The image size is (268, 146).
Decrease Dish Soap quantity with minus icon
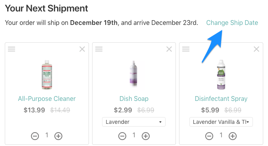[x=122, y=136]
